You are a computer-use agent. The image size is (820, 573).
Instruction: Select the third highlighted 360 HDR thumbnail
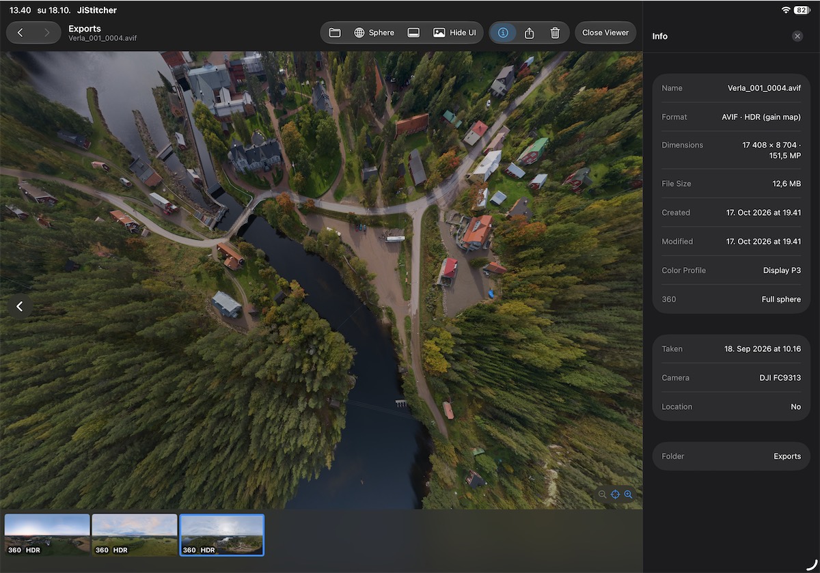221,535
